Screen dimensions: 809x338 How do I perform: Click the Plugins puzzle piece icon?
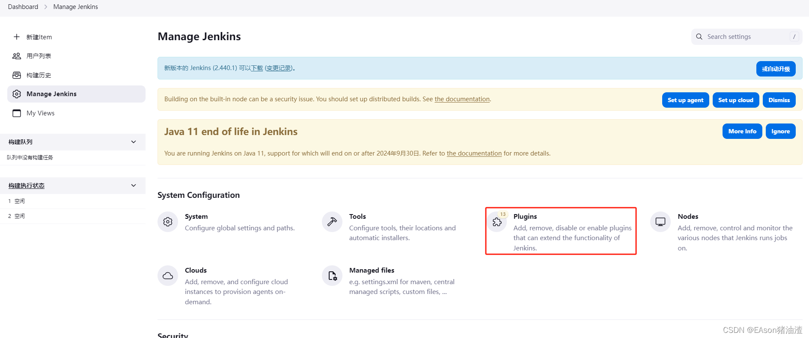[x=497, y=222]
